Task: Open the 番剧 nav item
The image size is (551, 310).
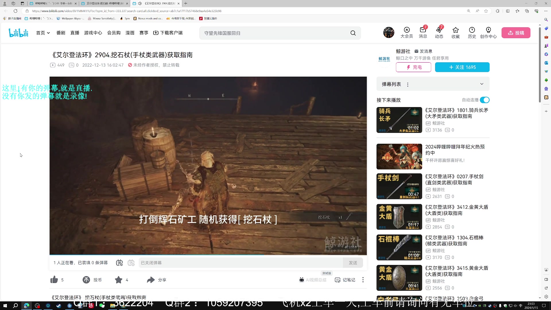Action: click(x=61, y=33)
